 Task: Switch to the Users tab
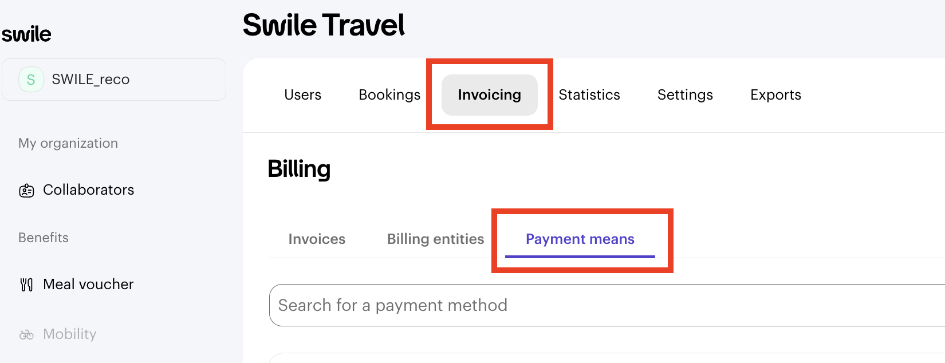302,95
